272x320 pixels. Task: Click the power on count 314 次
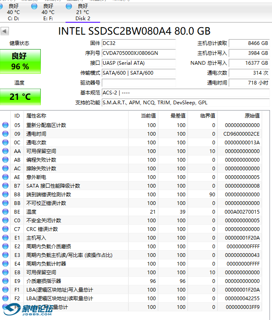point(249,73)
